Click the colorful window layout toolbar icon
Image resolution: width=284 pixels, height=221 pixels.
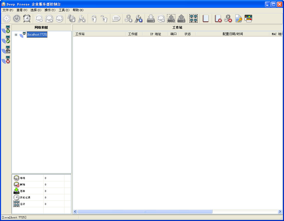pos(248,18)
